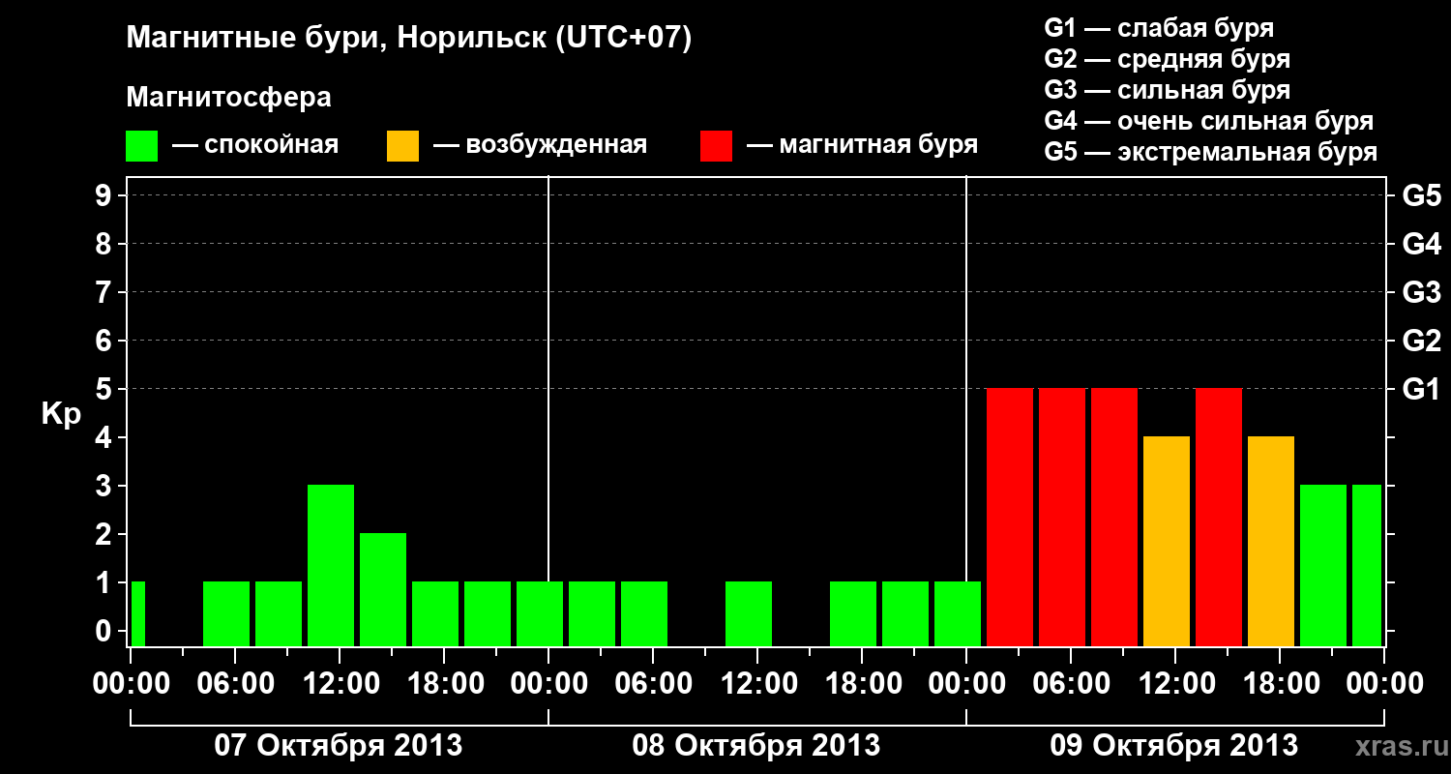This screenshot has width=1451, height=774.
Task: Click the red bar between the two orange bars
Action: [x=1219, y=517]
